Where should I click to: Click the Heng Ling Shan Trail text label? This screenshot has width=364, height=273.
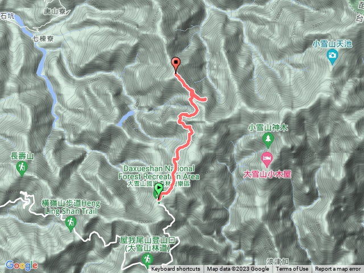(x=71, y=207)
